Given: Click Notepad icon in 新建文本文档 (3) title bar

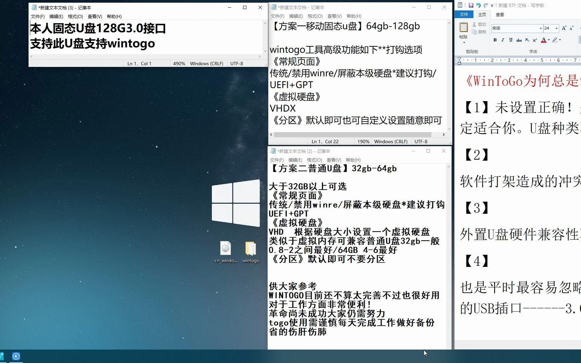Looking at the screenshot, I should 34,7.
